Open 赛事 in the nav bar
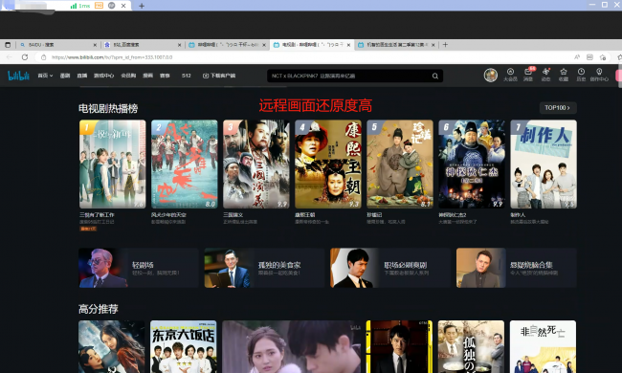The height and width of the screenshot is (373, 622). pyautogui.click(x=165, y=76)
